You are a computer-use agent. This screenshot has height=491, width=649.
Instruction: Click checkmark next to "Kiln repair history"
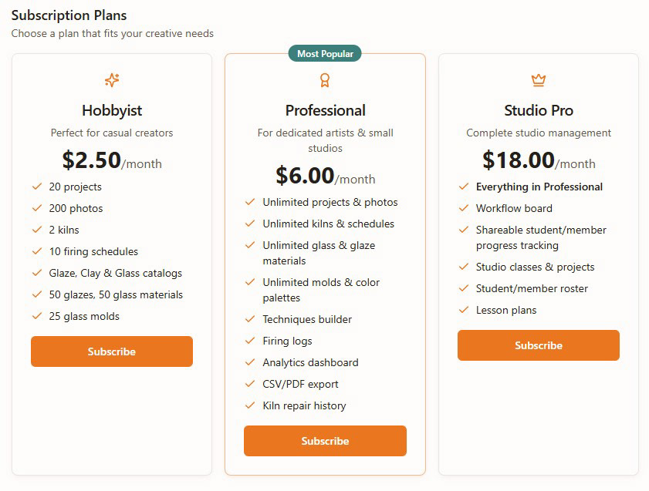250,405
